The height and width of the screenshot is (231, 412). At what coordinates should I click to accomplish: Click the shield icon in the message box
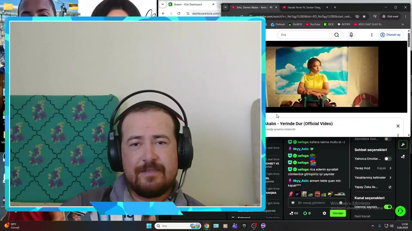[293, 203]
